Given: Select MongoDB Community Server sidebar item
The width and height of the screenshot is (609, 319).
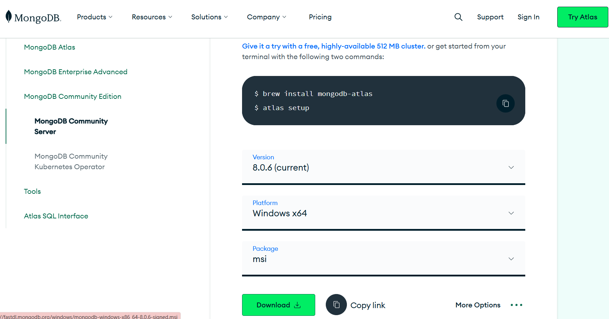Looking at the screenshot, I should [71, 126].
